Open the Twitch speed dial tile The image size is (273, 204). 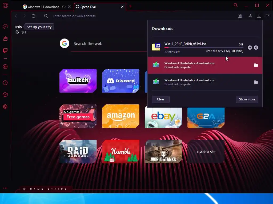pos(78,81)
